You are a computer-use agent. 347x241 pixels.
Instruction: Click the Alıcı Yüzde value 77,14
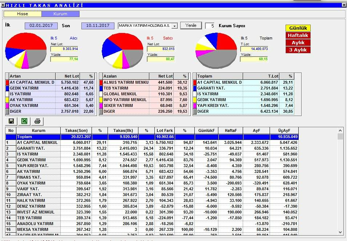pos(64,59)
